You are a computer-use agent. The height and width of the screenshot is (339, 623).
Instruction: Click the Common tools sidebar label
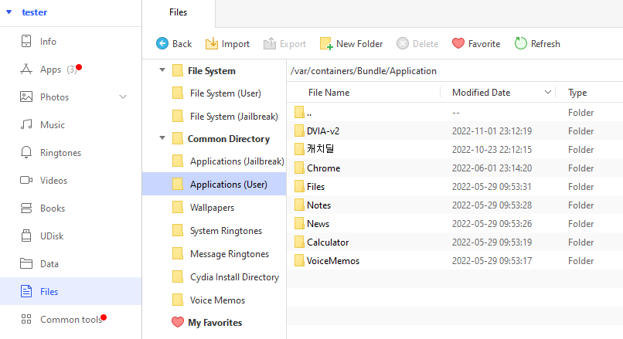[x=70, y=320]
